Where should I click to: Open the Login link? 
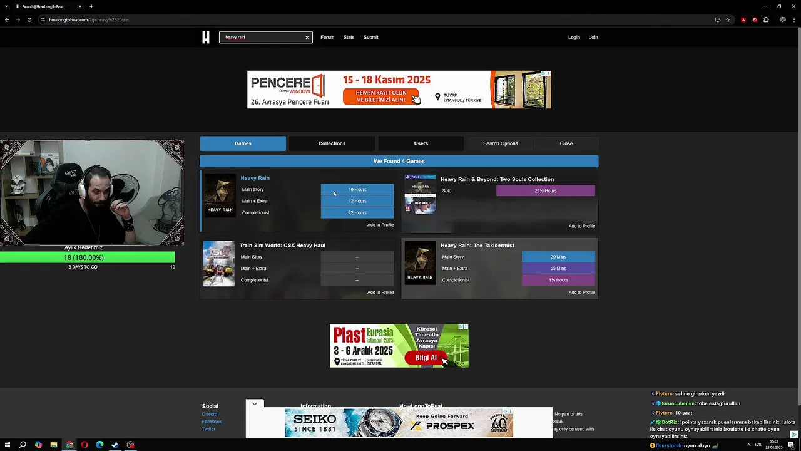[x=574, y=37]
